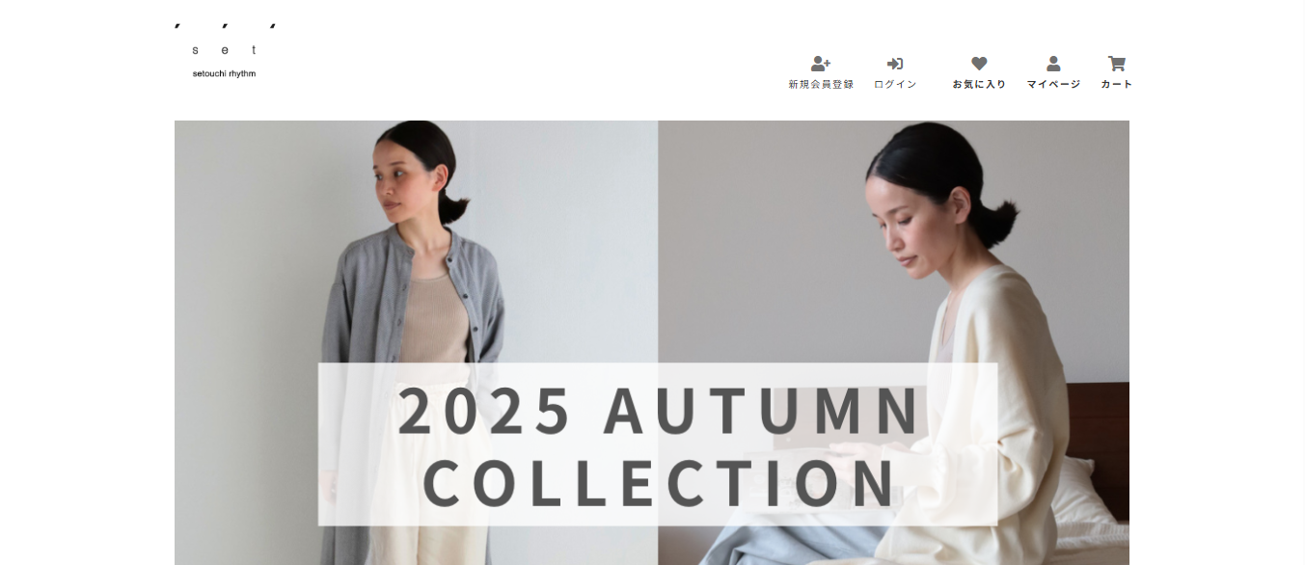This screenshot has width=1305, height=565.
Task: Click the "2025 AUTUMN" banner headline
Action: [x=658, y=411]
